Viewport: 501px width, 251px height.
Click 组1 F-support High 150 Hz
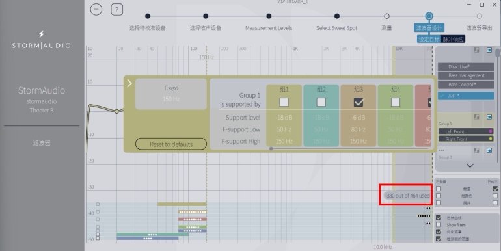click(284, 142)
